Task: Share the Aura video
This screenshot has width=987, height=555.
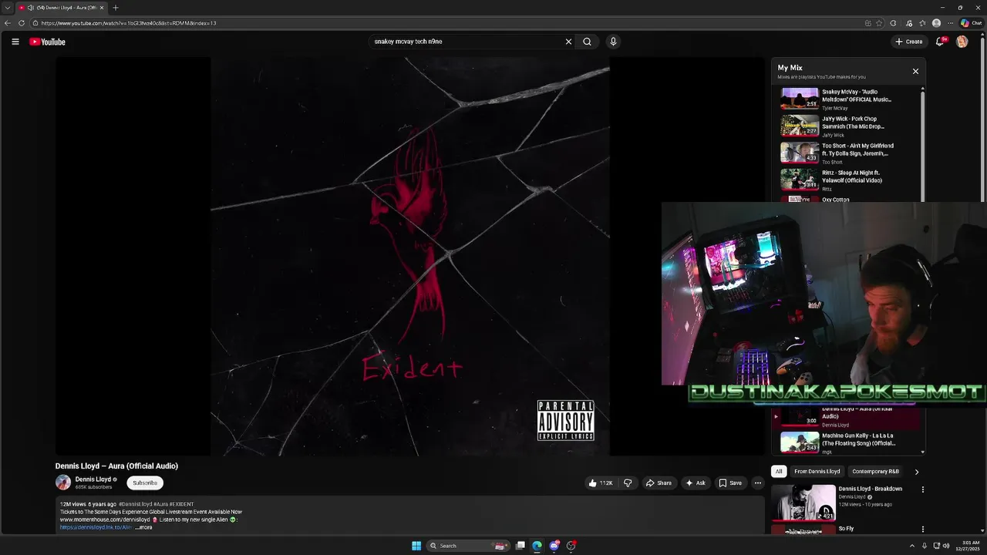Action: [659, 483]
